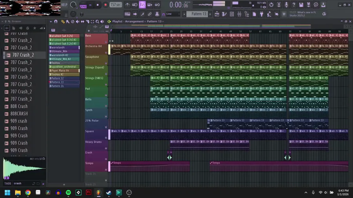Toggle playlist snap magnet icon

tap(56, 22)
